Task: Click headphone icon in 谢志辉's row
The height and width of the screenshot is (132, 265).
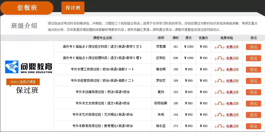Action: [x=219, y=70]
